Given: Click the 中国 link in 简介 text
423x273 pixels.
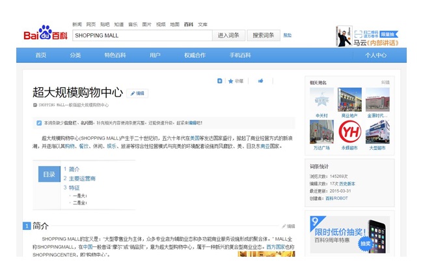Looking at the screenshot, I should (x=88, y=247).
